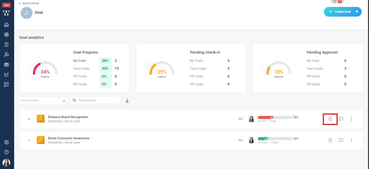Click the 30% Team Goals progress value

105,69
